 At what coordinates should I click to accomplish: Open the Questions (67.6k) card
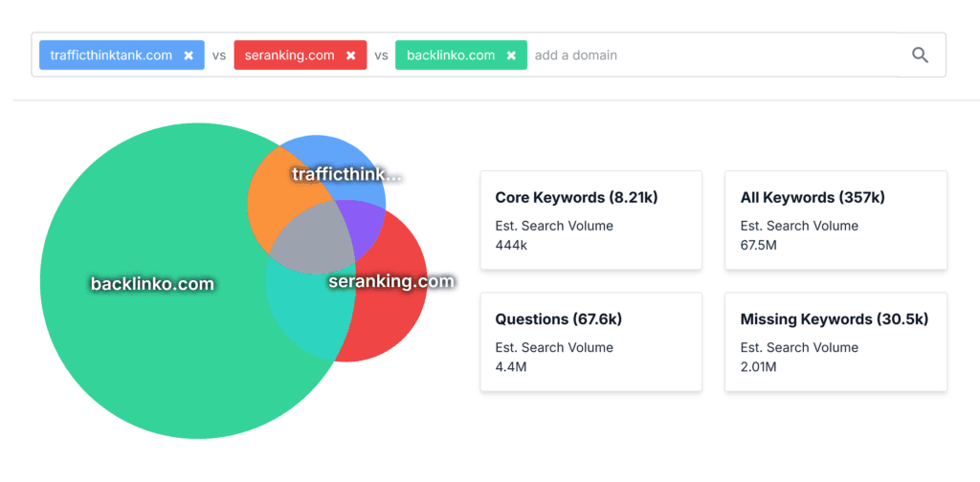point(590,341)
